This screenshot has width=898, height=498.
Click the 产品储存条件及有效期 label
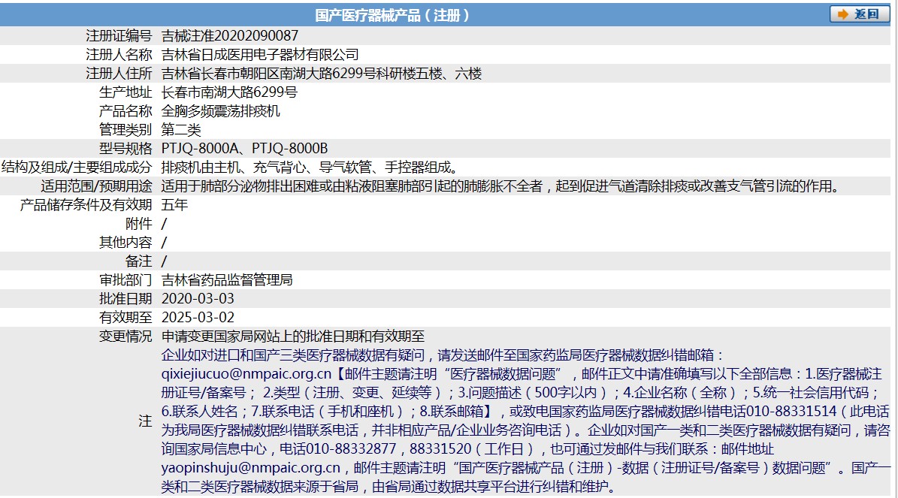[86, 205]
